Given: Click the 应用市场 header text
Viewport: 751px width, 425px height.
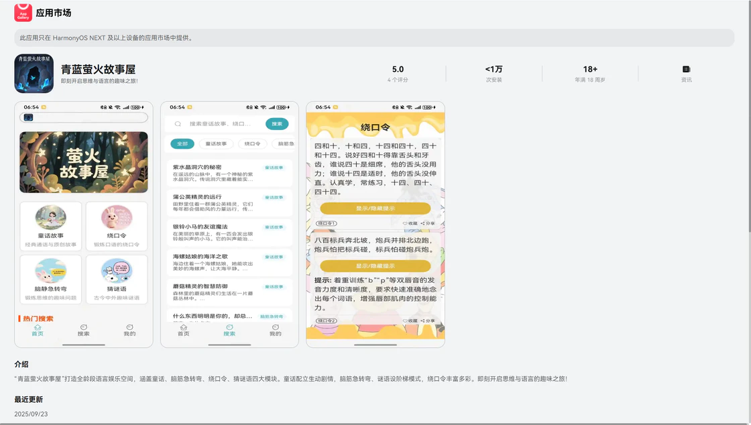Looking at the screenshot, I should pyautogui.click(x=53, y=13).
